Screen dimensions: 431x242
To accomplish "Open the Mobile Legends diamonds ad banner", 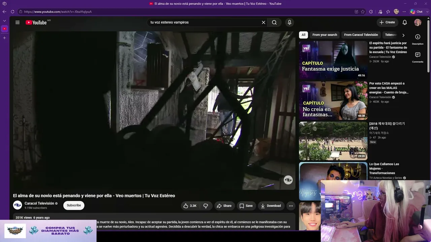I will point(48,231).
